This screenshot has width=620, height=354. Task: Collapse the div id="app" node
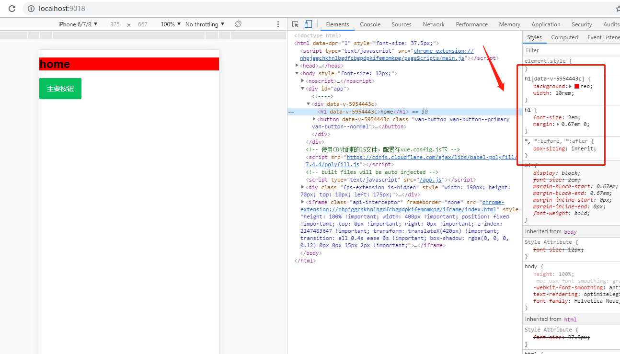[x=303, y=89]
